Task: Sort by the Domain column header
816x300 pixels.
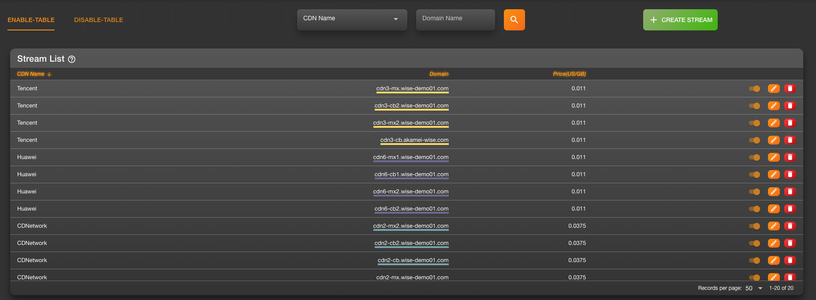Action: pos(439,74)
